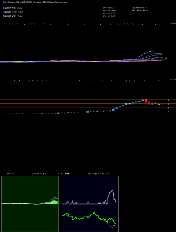Select the 'DOW PT: 1.64' legend label

point(14,16)
